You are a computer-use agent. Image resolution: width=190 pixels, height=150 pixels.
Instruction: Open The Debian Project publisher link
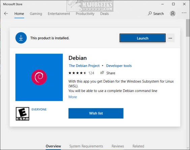[x=84, y=66]
